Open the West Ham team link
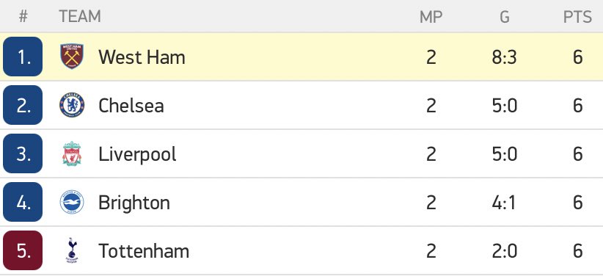The image size is (603, 279). click(142, 57)
